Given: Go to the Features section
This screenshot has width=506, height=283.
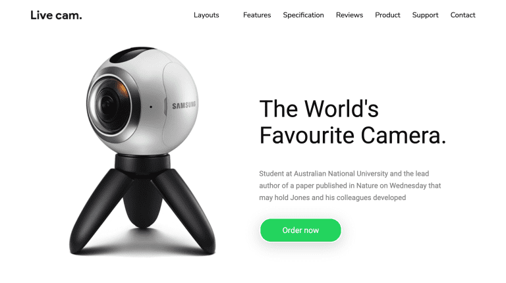Looking at the screenshot, I should pyautogui.click(x=257, y=15).
